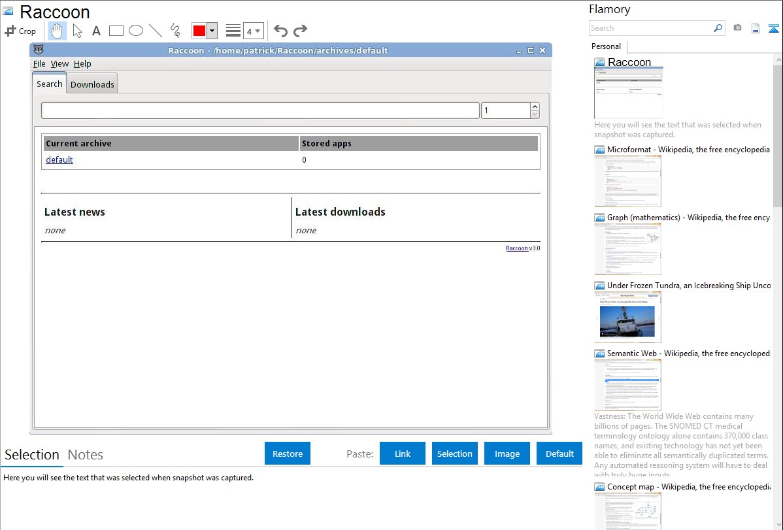The width and height of the screenshot is (783, 530).
Task: Click the camera capture icon
Action: 737,28
